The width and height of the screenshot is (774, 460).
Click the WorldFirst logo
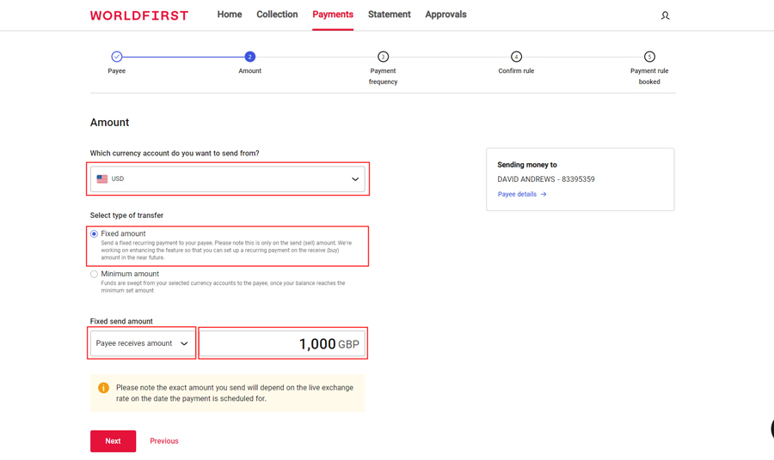coord(138,15)
